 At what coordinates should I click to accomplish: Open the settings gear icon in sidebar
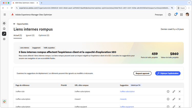click(x=4, y=39)
